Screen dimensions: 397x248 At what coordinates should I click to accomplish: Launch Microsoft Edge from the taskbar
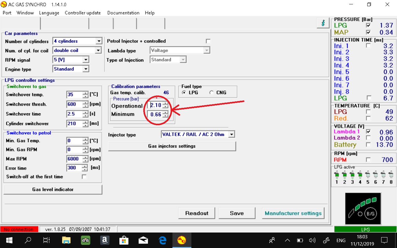pos(162,240)
